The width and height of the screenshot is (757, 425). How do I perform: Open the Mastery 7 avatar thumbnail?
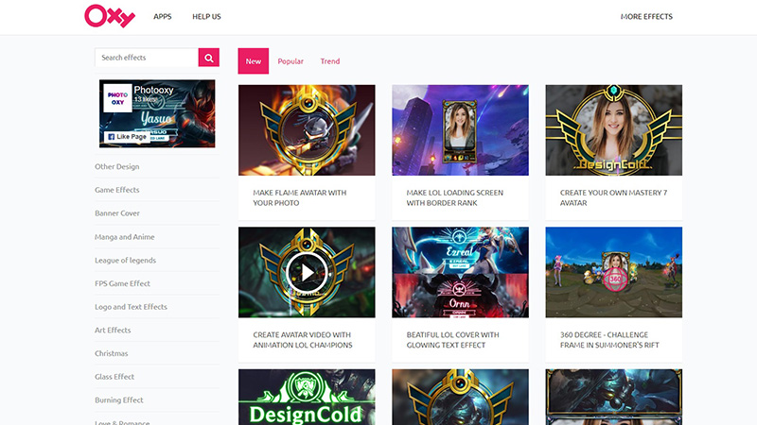613,130
